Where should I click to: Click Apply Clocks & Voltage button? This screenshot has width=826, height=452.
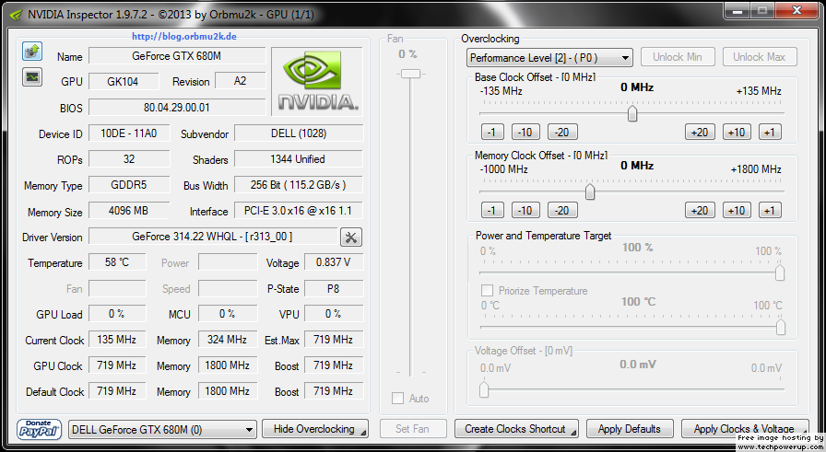coord(745,429)
